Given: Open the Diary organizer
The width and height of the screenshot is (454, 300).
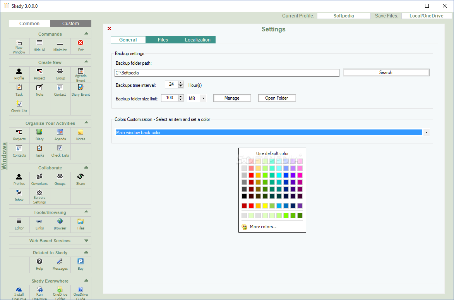Looking at the screenshot, I should point(39,135).
